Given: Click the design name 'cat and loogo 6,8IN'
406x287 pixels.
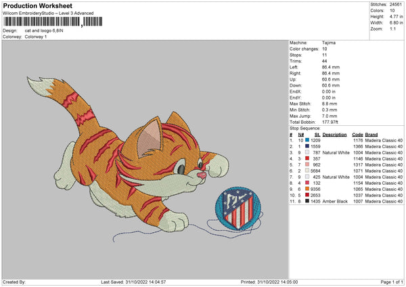Looking at the screenshot, I should [x=44, y=30].
